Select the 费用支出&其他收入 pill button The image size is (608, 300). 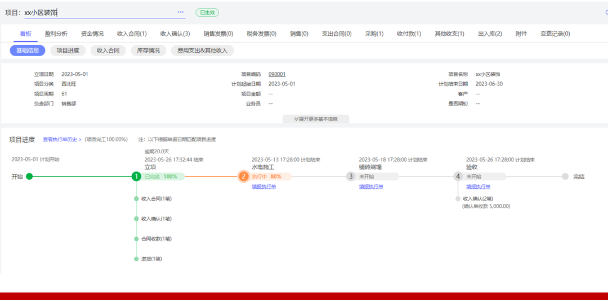pos(203,51)
